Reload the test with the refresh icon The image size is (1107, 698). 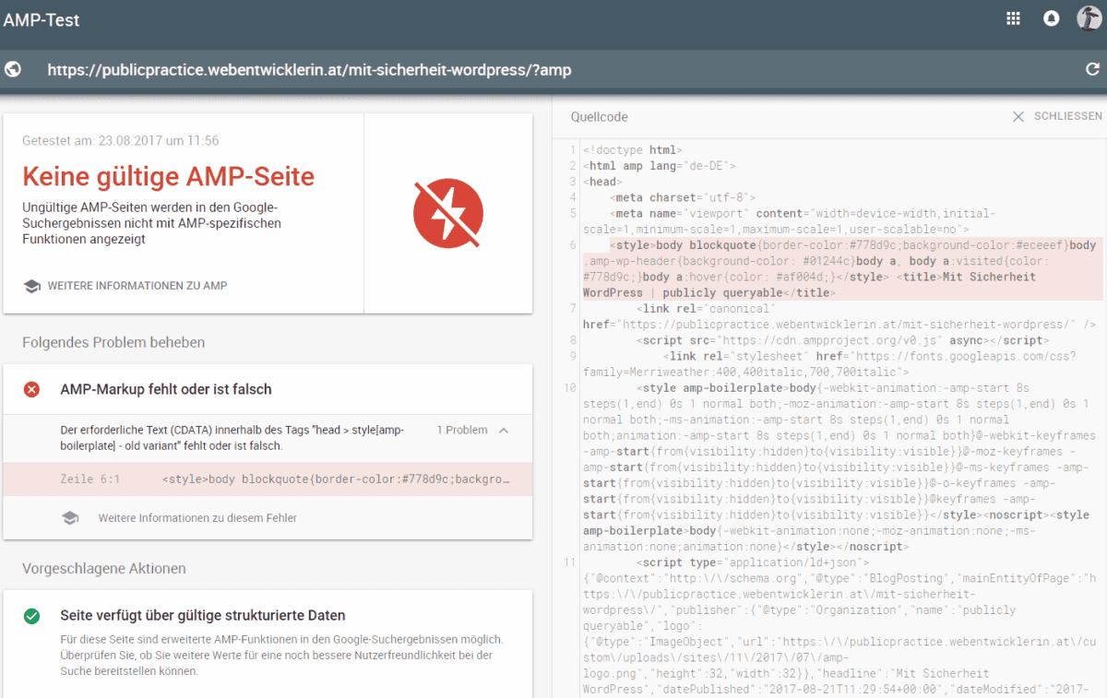(1092, 69)
